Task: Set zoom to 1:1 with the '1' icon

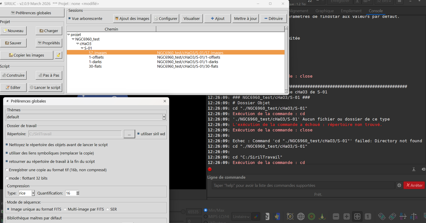Action: 368,216
